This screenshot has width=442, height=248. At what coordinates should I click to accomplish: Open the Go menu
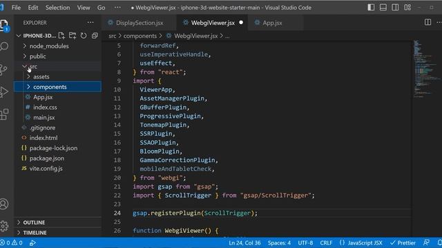coord(102,8)
